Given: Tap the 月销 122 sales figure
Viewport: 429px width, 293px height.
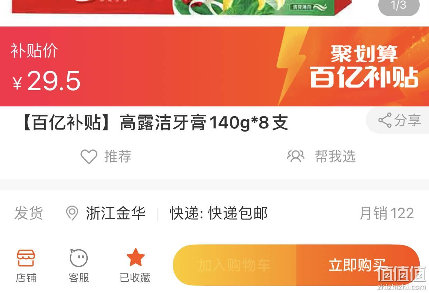Looking at the screenshot, I should click(x=387, y=213).
